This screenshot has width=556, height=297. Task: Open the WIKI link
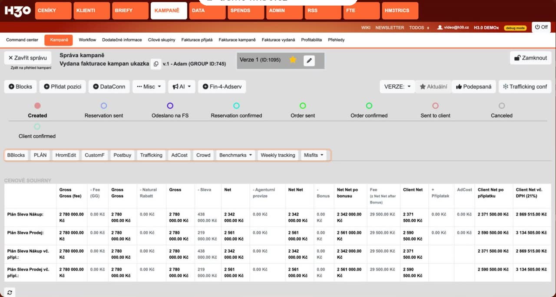point(366,28)
